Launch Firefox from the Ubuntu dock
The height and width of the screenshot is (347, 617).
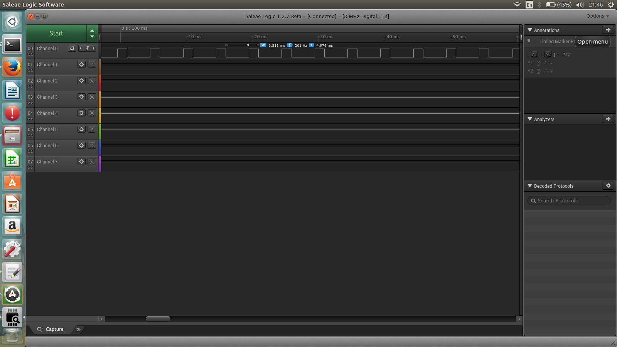[12, 67]
